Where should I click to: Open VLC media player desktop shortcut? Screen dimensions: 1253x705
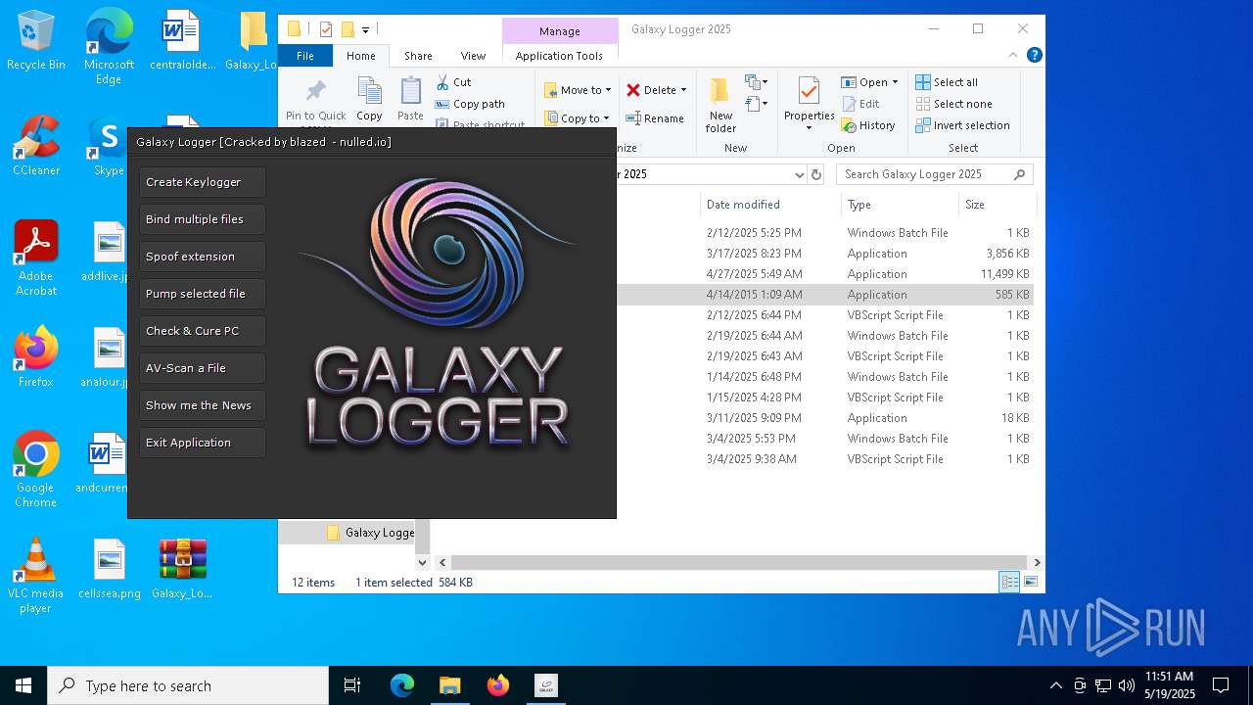(36, 576)
